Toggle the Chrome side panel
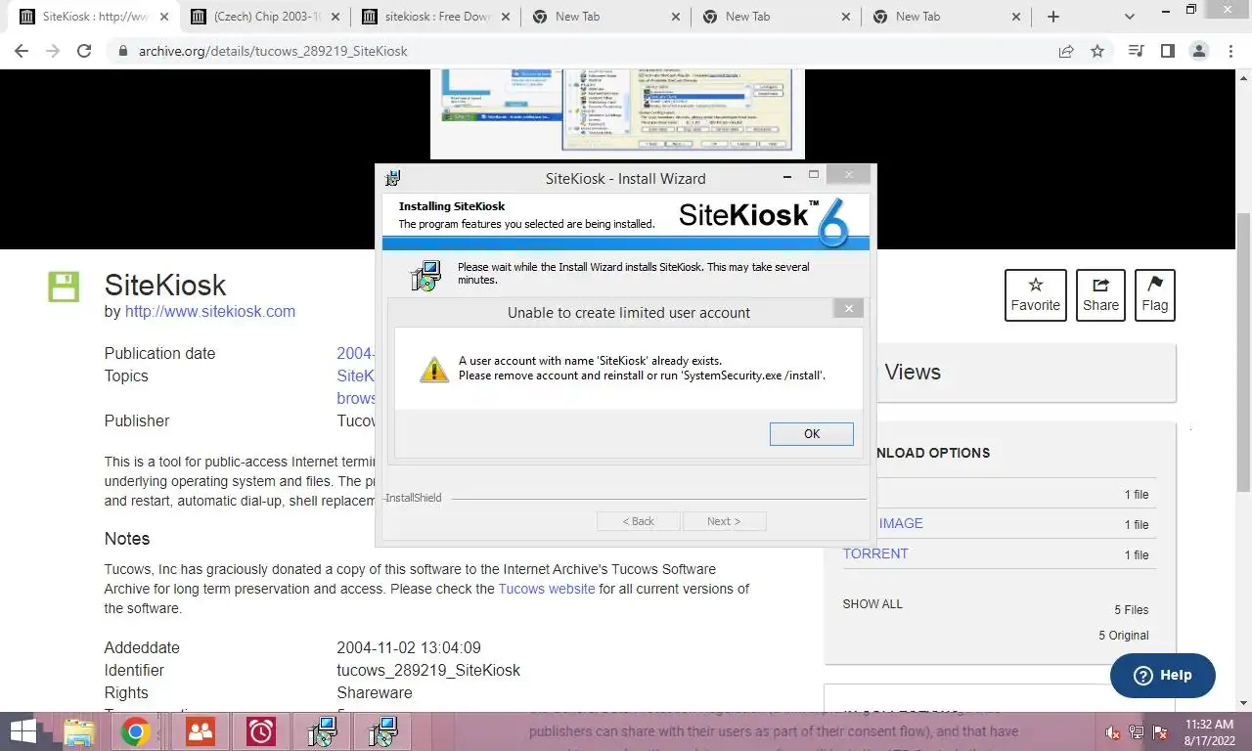The height and width of the screenshot is (751, 1252). click(1167, 51)
